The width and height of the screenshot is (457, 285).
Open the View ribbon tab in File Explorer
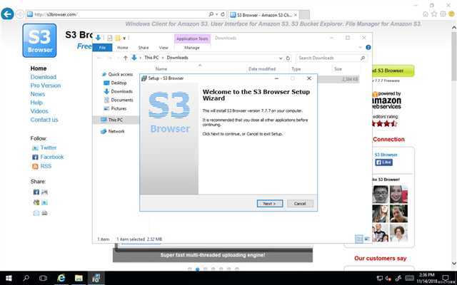(x=164, y=48)
